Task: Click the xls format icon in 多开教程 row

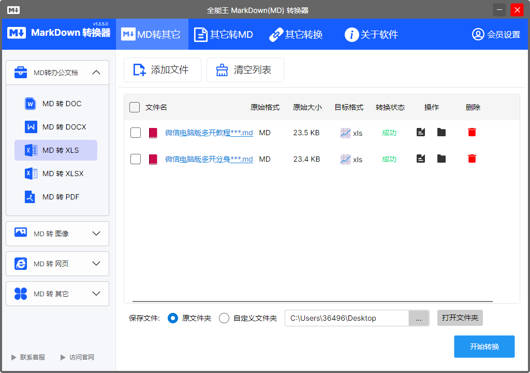Action: [345, 133]
